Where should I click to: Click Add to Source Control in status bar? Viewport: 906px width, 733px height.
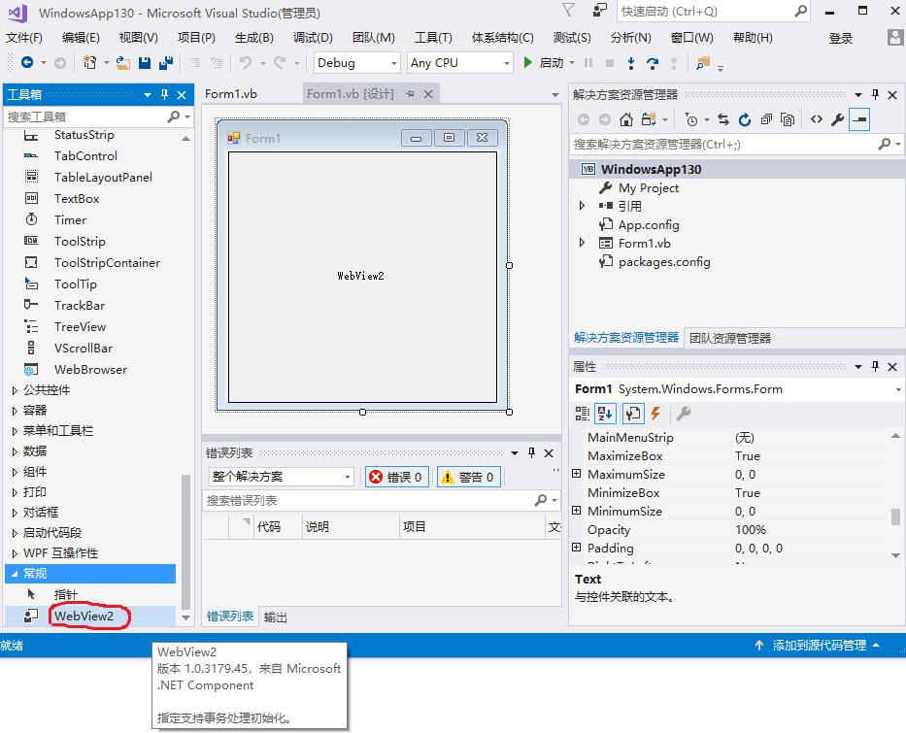pos(819,646)
